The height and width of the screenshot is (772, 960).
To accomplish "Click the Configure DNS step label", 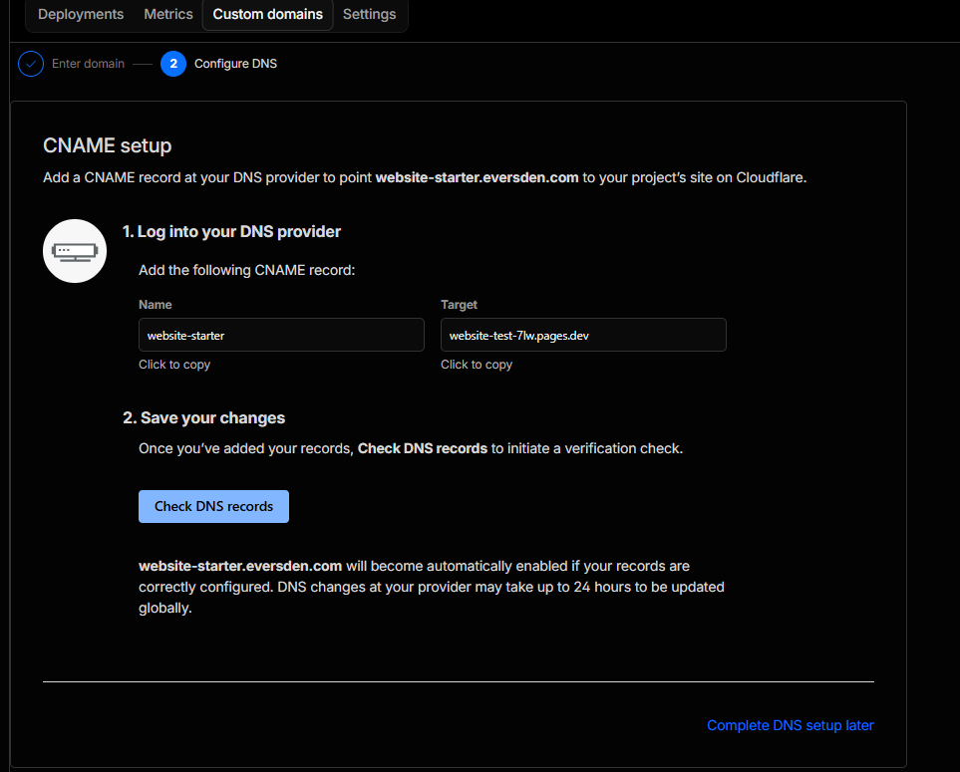I will click(235, 64).
